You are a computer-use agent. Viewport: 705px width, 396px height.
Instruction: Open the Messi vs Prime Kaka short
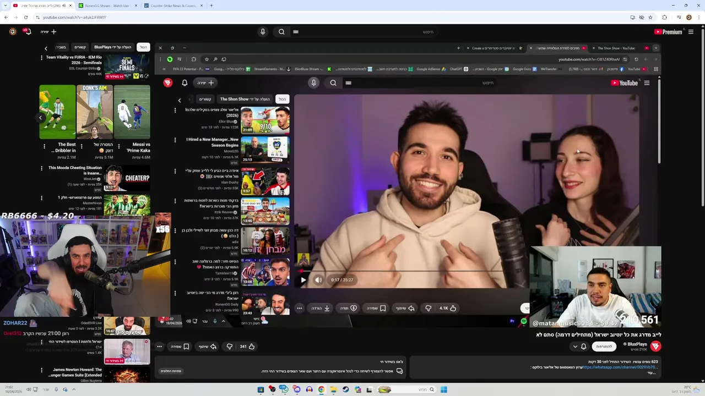click(x=132, y=112)
